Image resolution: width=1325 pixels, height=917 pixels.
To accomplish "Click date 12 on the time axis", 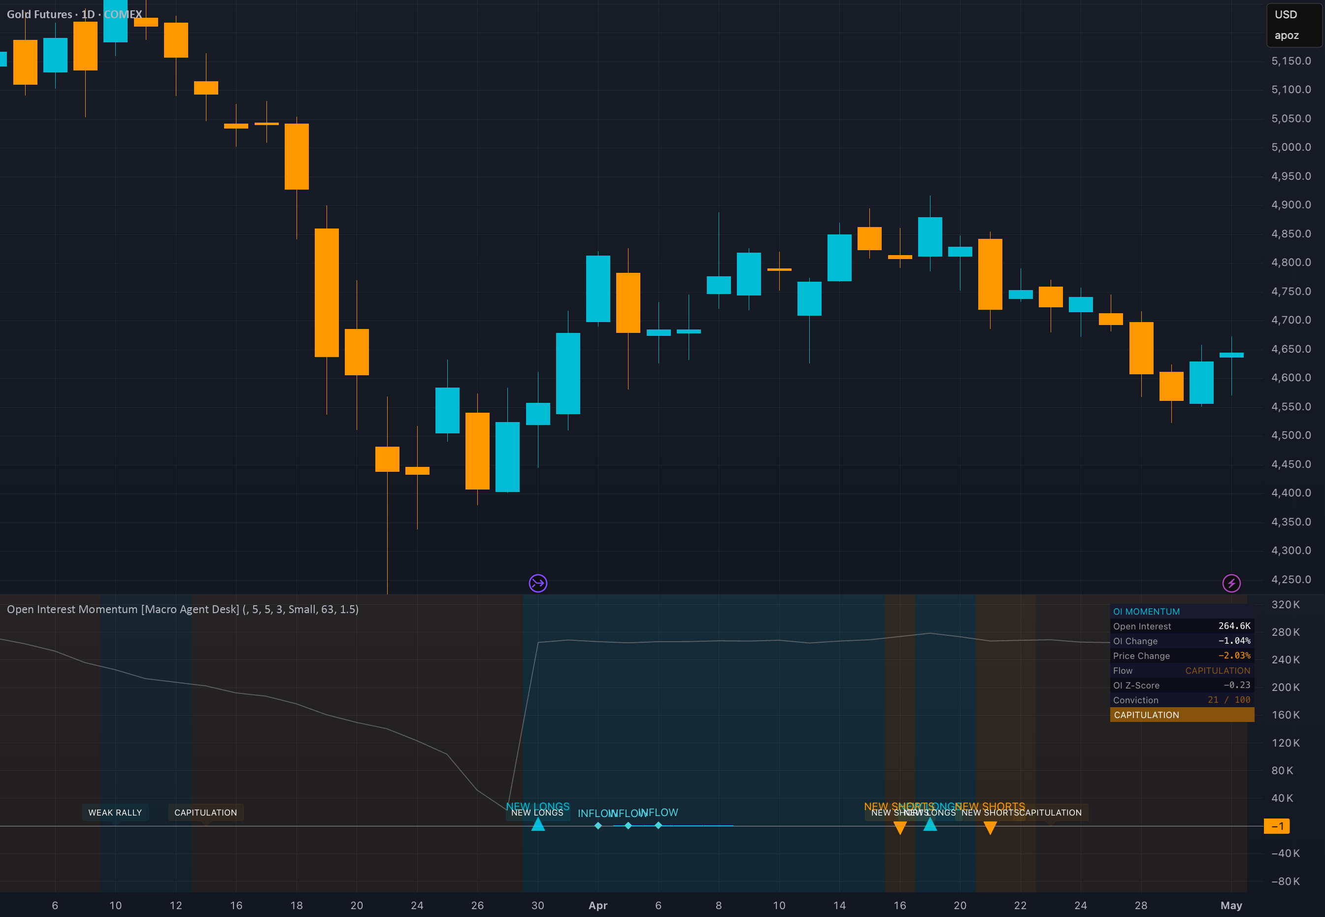I will [176, 906].
